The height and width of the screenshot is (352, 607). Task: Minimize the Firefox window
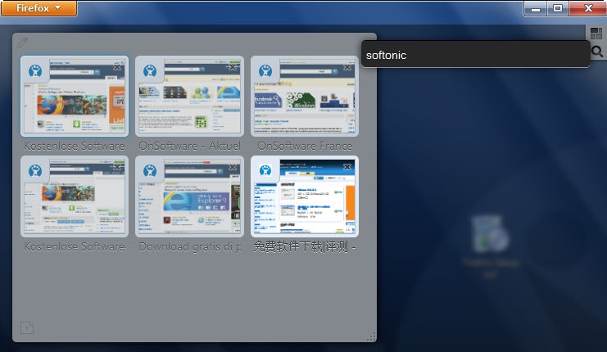click(x=537, y=8)
